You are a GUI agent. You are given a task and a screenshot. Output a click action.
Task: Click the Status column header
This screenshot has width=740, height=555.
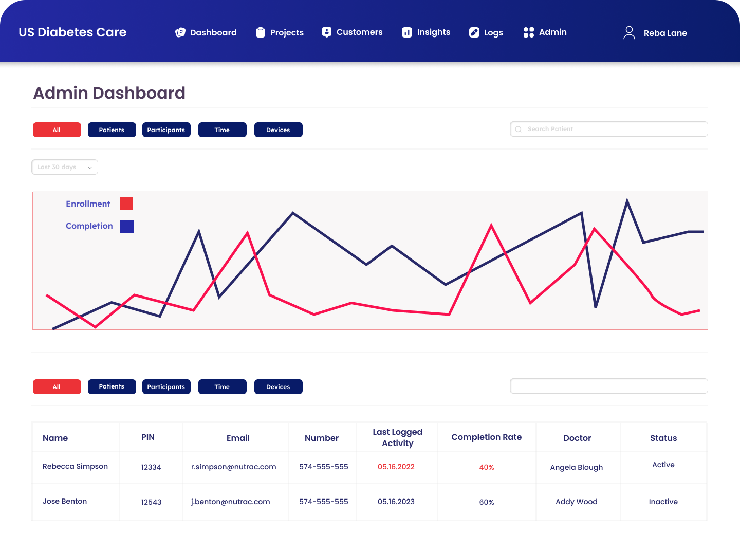[x=663, y=438]
